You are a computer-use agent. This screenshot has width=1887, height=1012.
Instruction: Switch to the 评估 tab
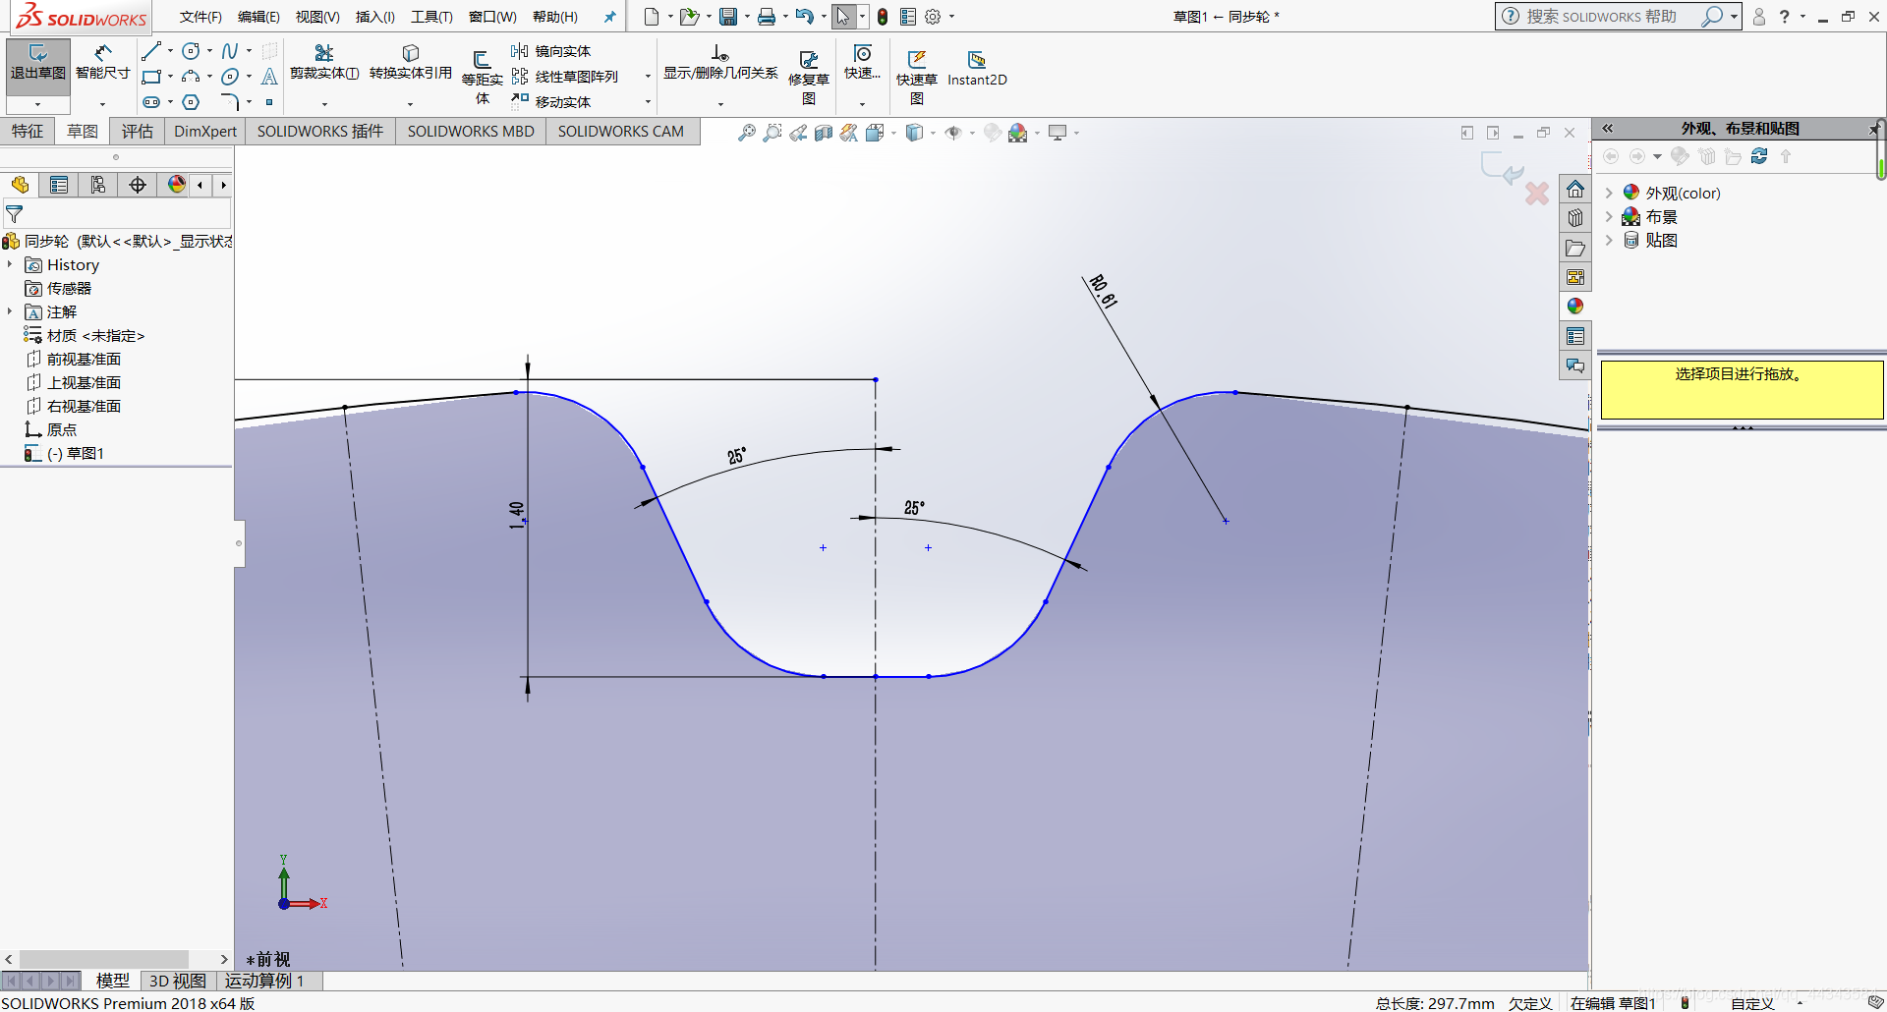(137, 132)
